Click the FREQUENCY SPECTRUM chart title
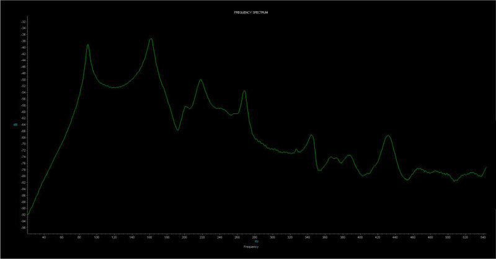Image resolution: width=496 pixels, height=259 pixels. [x=251, y=12]
